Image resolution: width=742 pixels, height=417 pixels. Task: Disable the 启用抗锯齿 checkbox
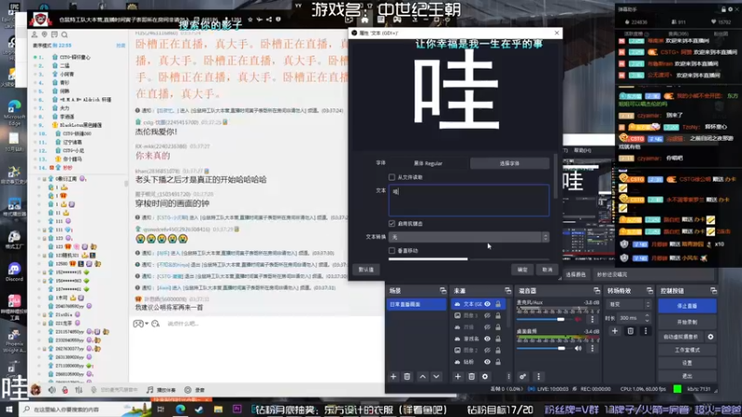click(391, 223)
